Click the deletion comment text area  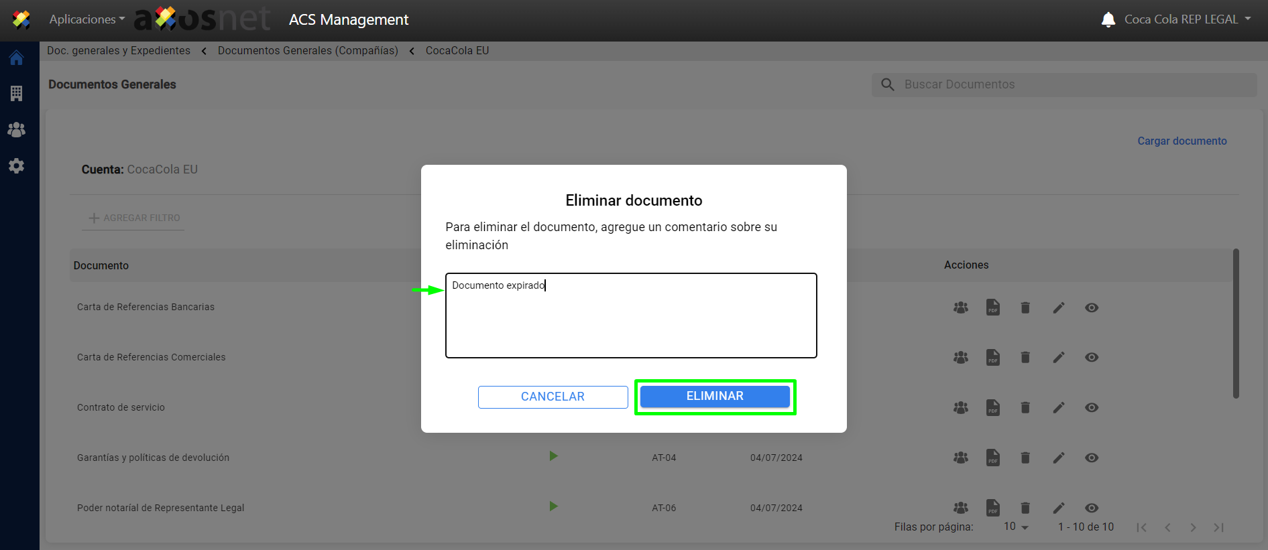click(630, 316)
